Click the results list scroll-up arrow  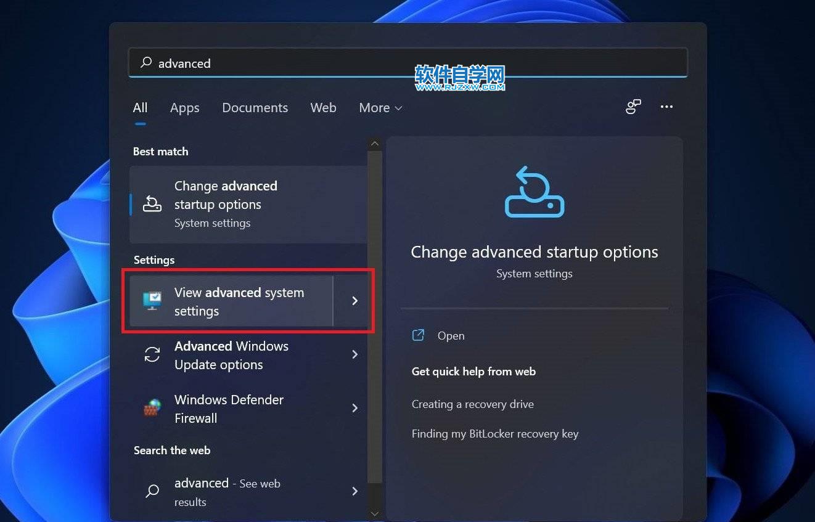(x=375, y=144)
